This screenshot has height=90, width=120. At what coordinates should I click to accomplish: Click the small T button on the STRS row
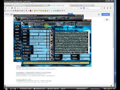point(48,56)
